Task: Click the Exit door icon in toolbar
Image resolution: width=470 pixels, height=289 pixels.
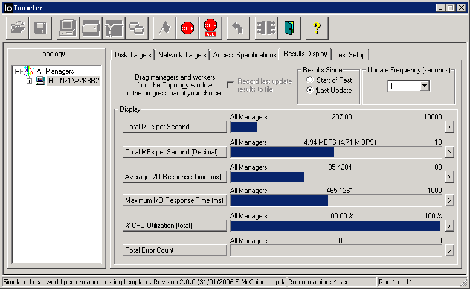Action: coord(289,28)
